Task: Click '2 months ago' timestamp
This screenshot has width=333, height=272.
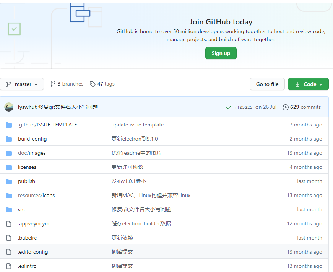Action: coord(306,139)
